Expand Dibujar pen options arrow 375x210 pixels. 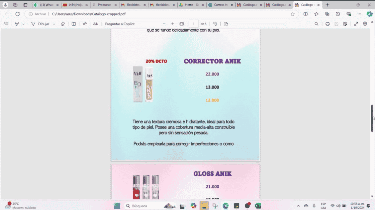[x=54, y=24]
